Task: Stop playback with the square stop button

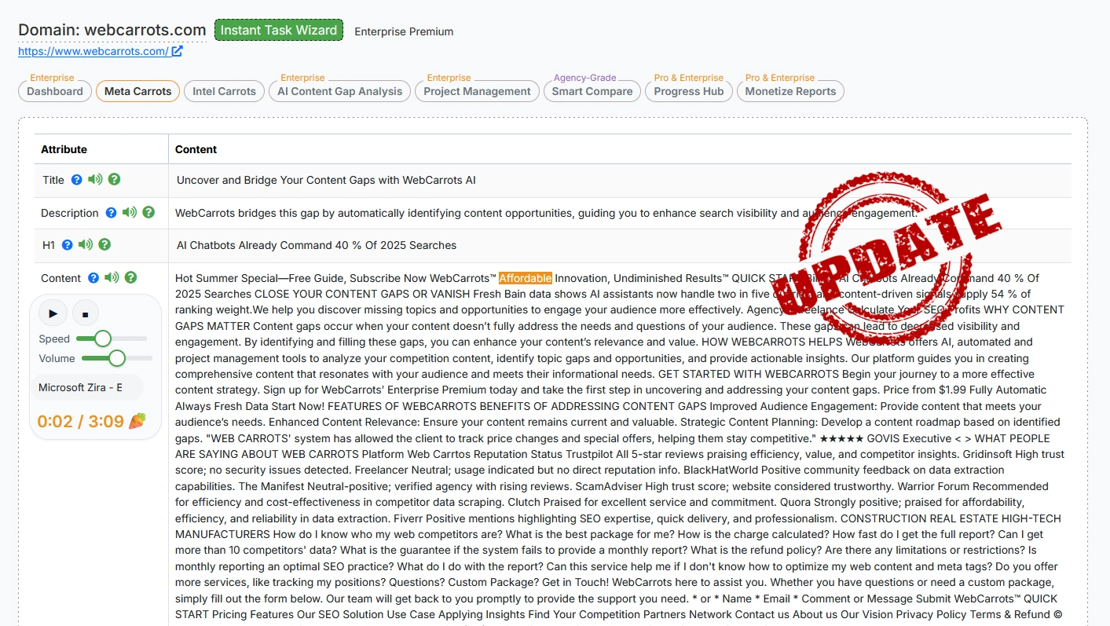Action: [x=85, y=313]
